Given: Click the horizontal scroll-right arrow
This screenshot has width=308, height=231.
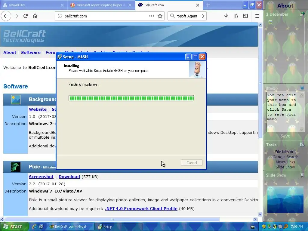Looking at the screenshot, I should pos(255,219).
